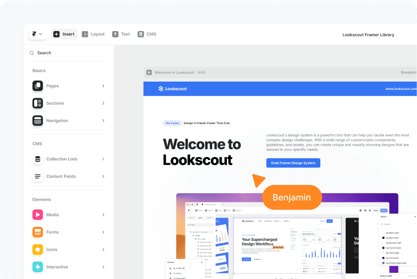Click the teal Interactive lightning icon

pyautogui.click(x=38, y=267)
